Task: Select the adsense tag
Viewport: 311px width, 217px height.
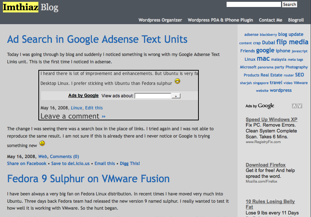Action: 251,34
